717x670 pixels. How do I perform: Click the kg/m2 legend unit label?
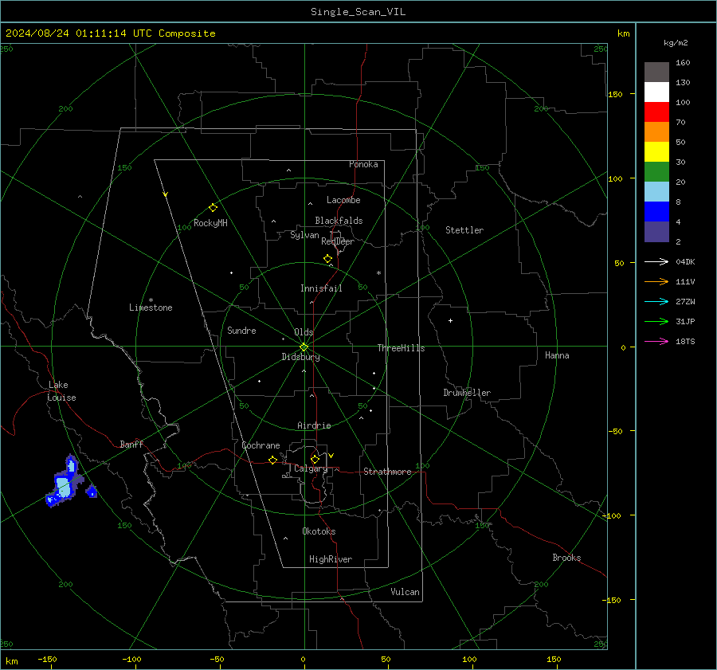coord(676,43)
